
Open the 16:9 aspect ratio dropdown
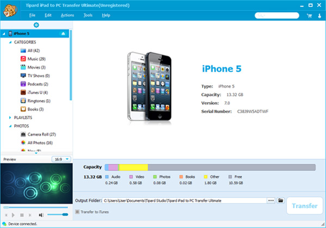coord(61,159)
